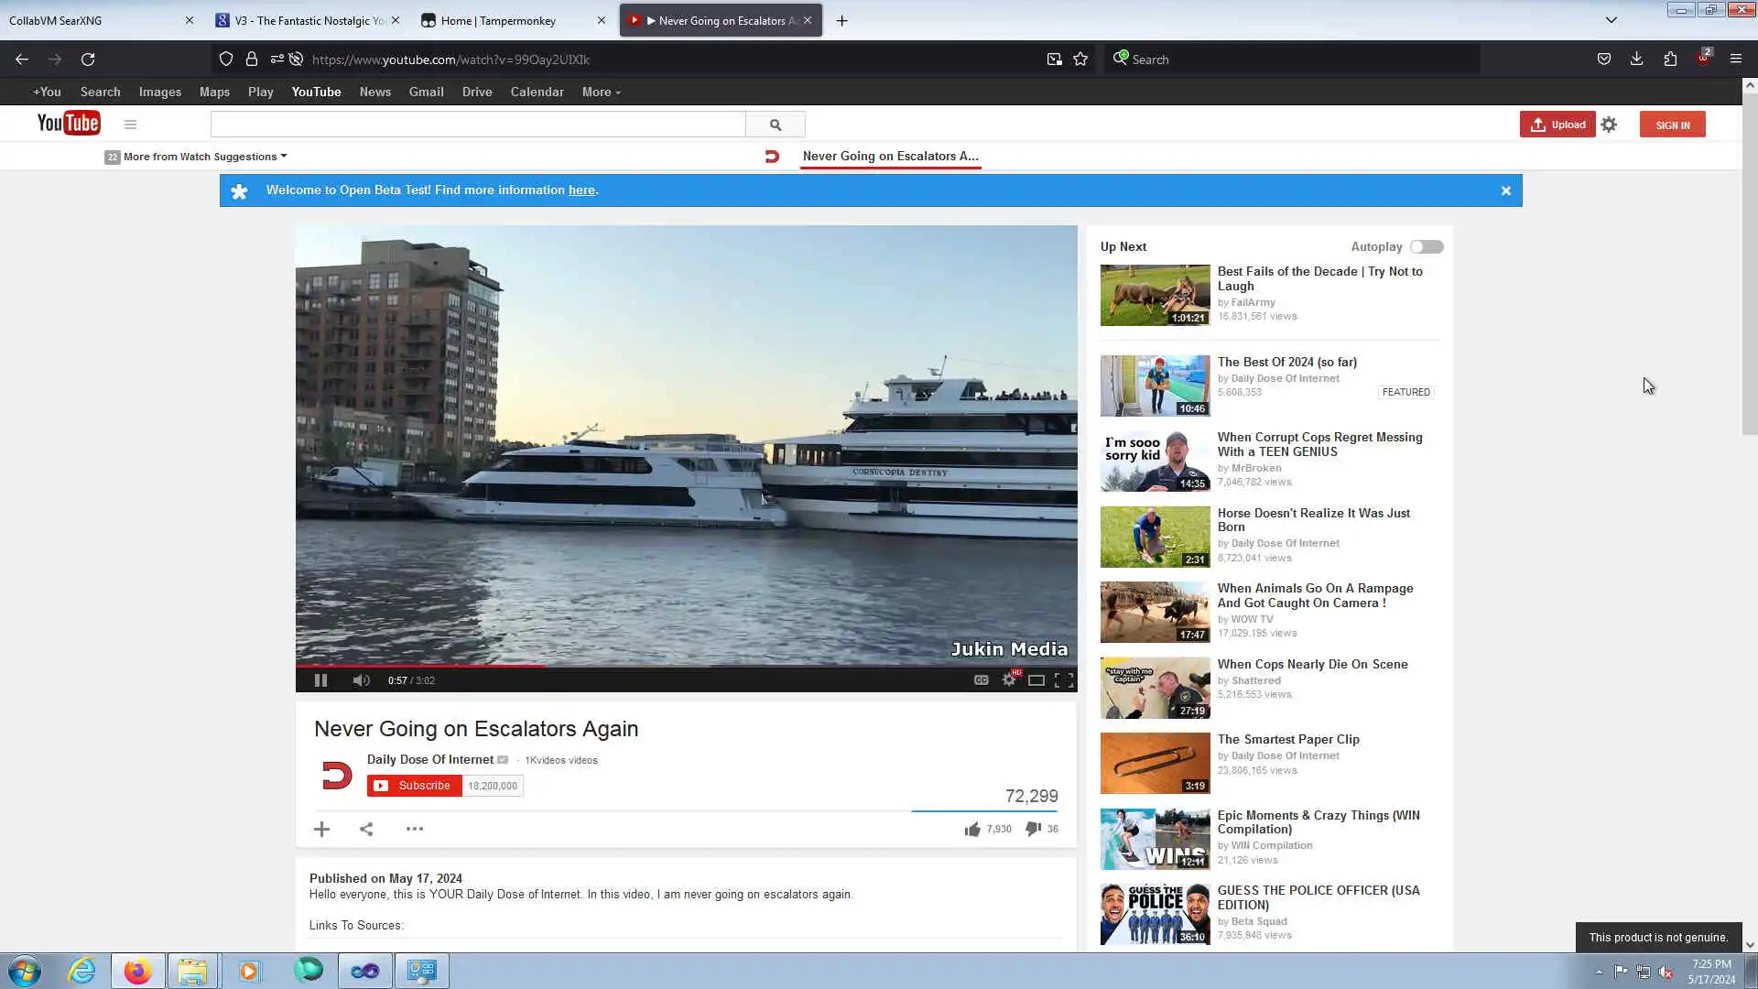The width and height of the screenshot is (1758, 989).
Task: Pause the video playback
Action: [x=320, y=680]
